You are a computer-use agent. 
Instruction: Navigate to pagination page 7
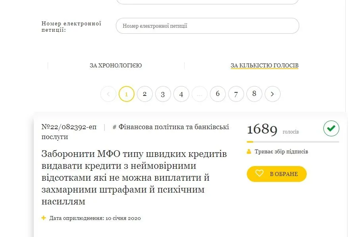point(236,94)
